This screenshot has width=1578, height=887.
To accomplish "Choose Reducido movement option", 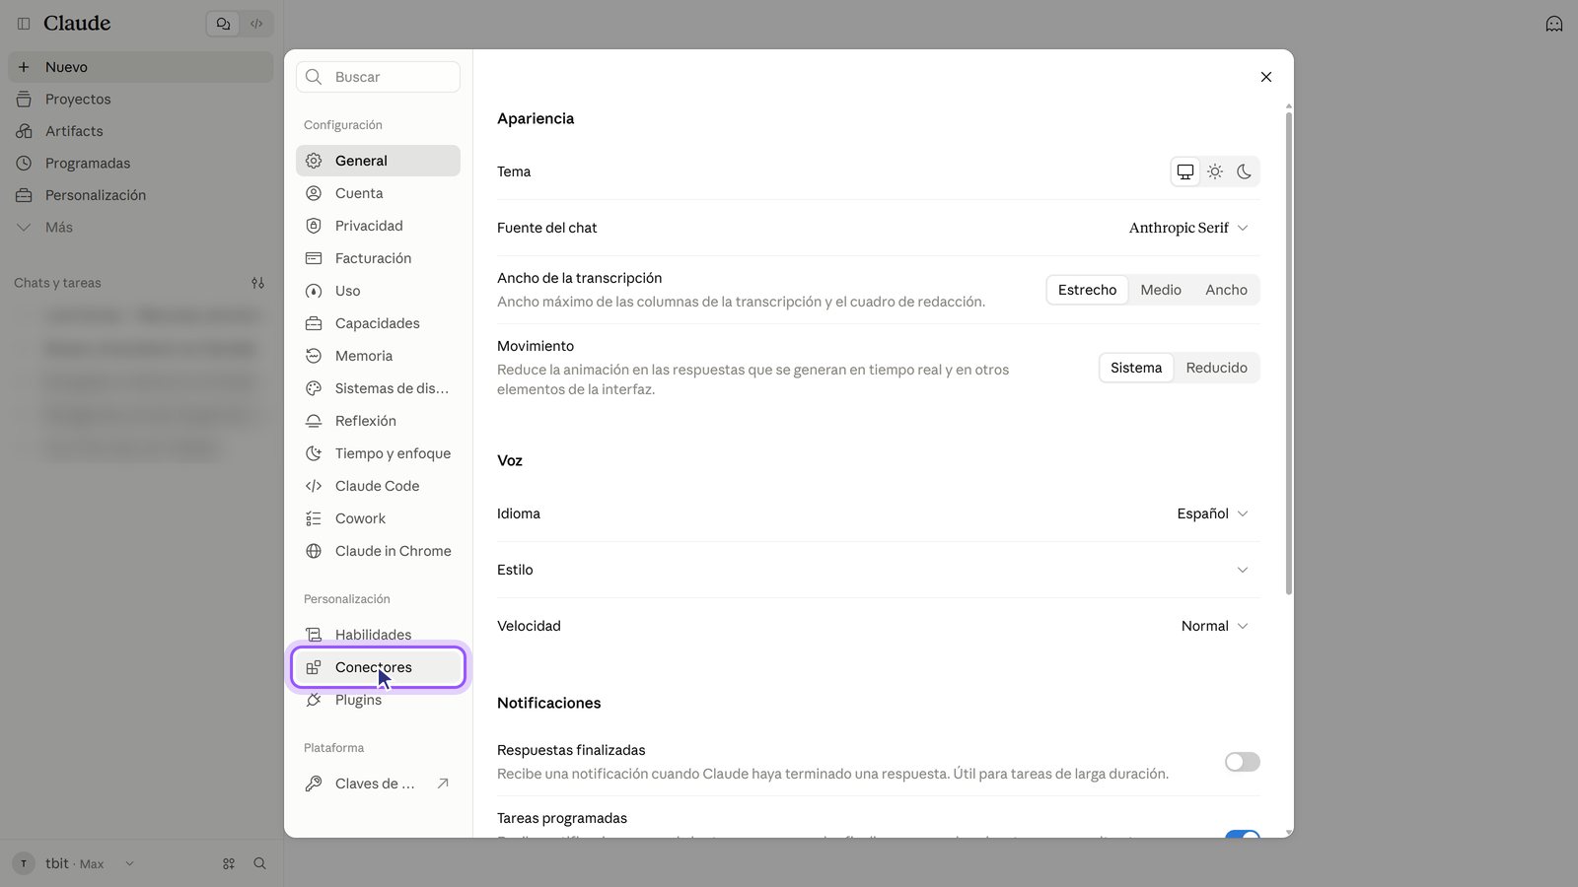I will 1216,368.
